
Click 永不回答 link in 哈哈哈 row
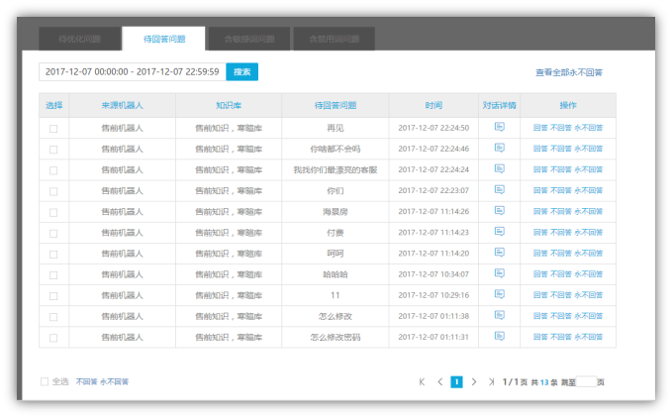589,273
